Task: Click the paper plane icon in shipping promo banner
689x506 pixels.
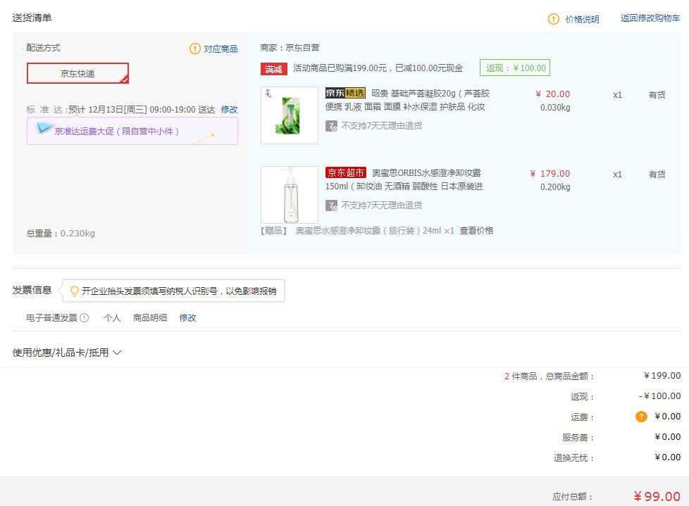Action: click(x=44, y=129)
